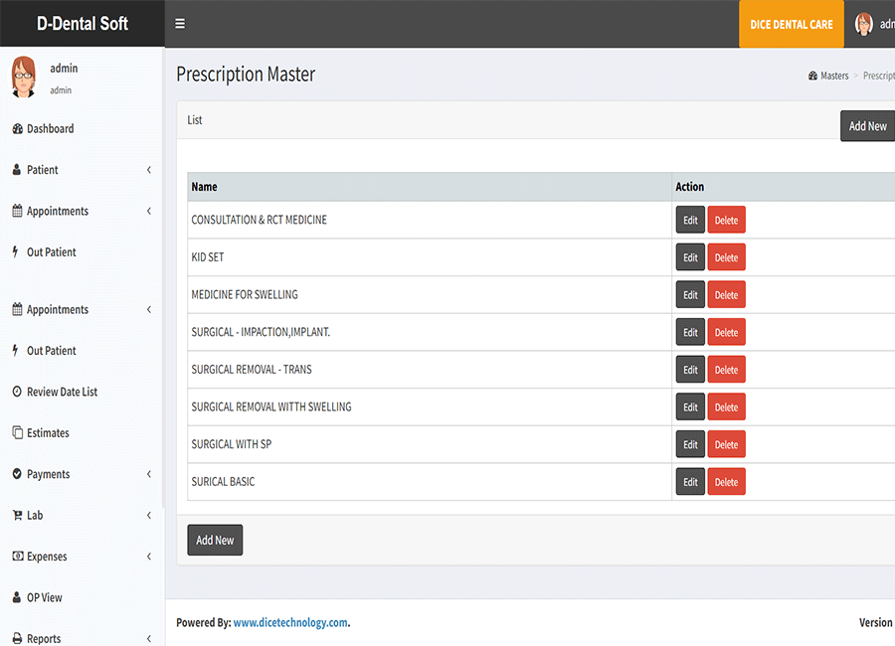Image resolution: width=895 pixels, height=646 pixels.
Task: Delete the MEDICINE FOR SWELLING entry
Action: pos(726,295)
